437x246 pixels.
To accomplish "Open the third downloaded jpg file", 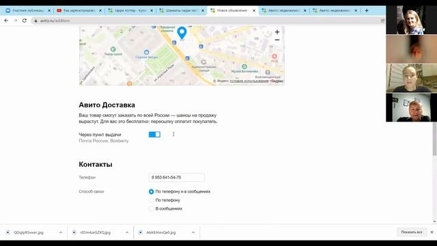I will click(x=161, y=232).
